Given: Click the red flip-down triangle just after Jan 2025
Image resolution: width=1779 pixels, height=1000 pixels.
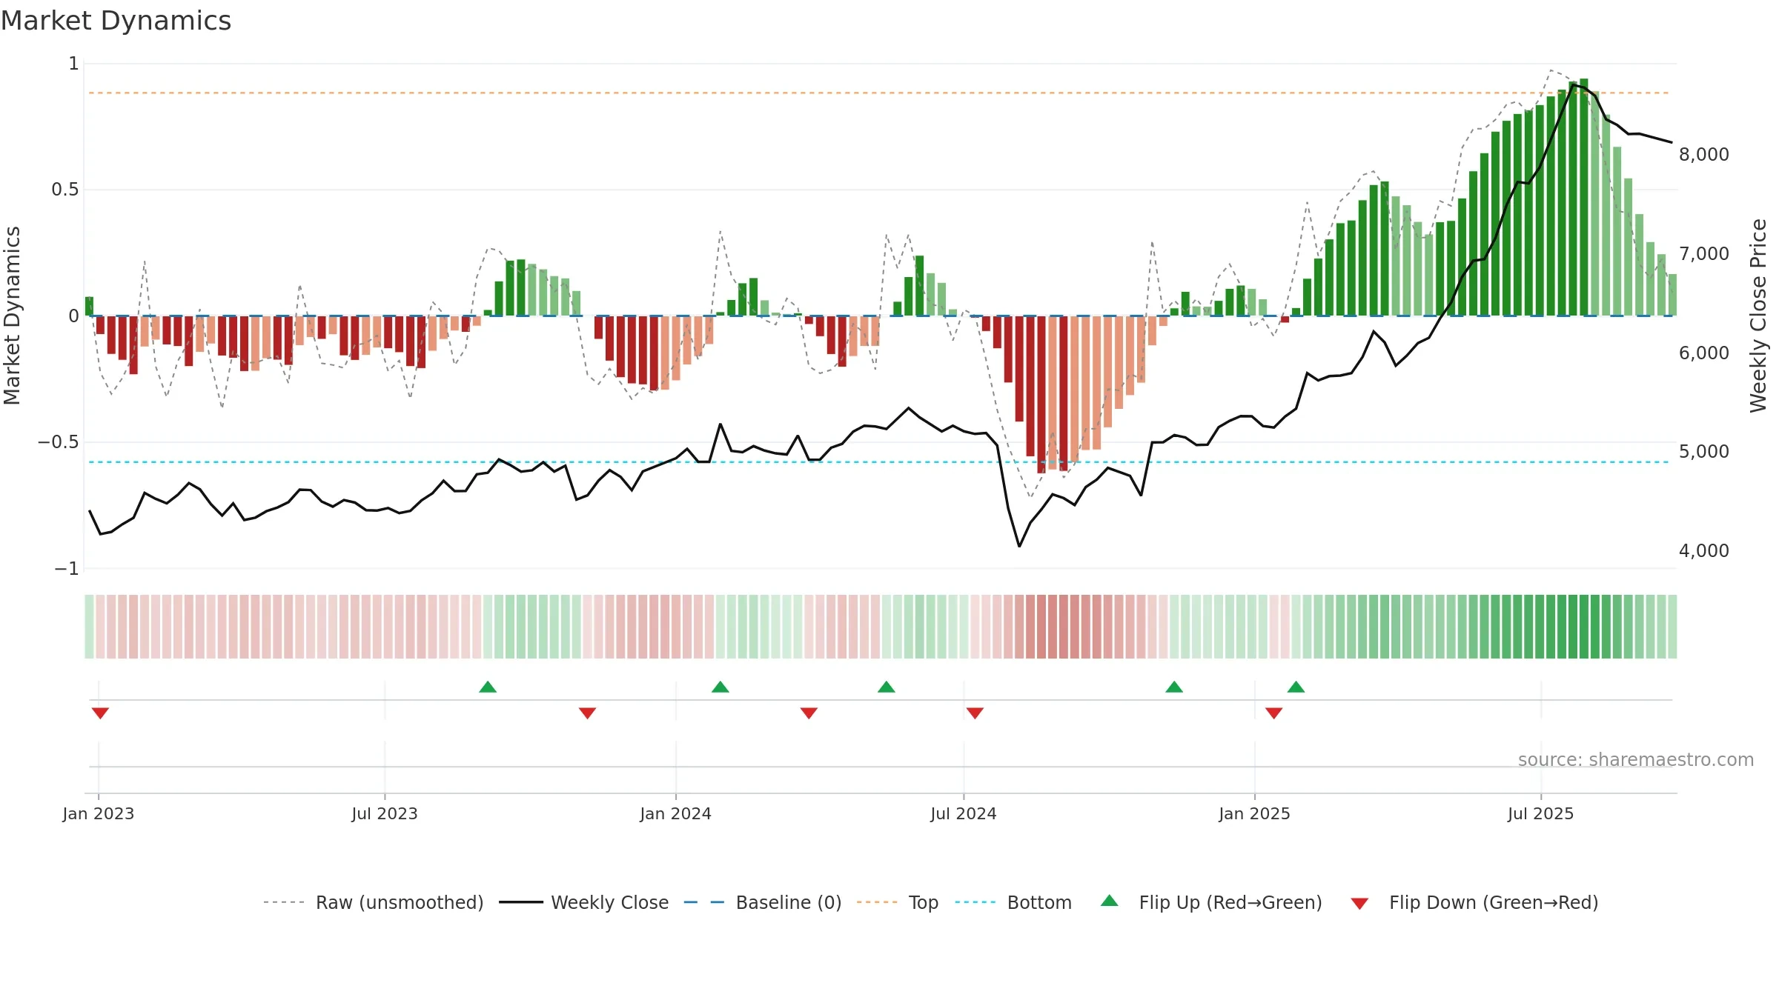Looking at the screenshot, I should click(1274, 713).
